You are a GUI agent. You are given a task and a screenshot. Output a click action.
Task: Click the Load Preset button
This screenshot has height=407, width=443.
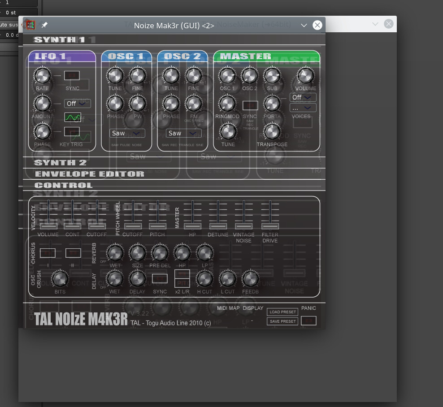282,312
